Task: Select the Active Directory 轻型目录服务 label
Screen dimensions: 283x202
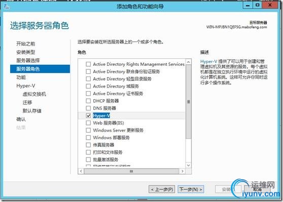Action: click(122, 79)
